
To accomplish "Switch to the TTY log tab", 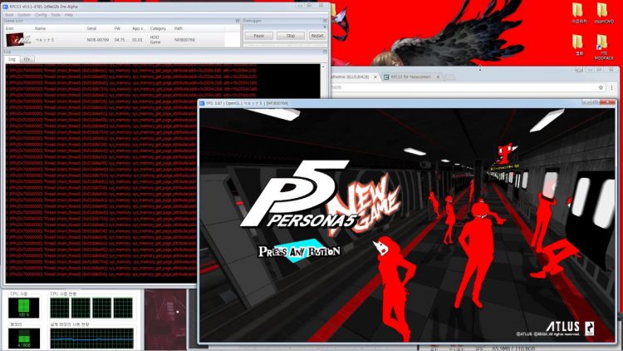I will click(x=27, y=59).
